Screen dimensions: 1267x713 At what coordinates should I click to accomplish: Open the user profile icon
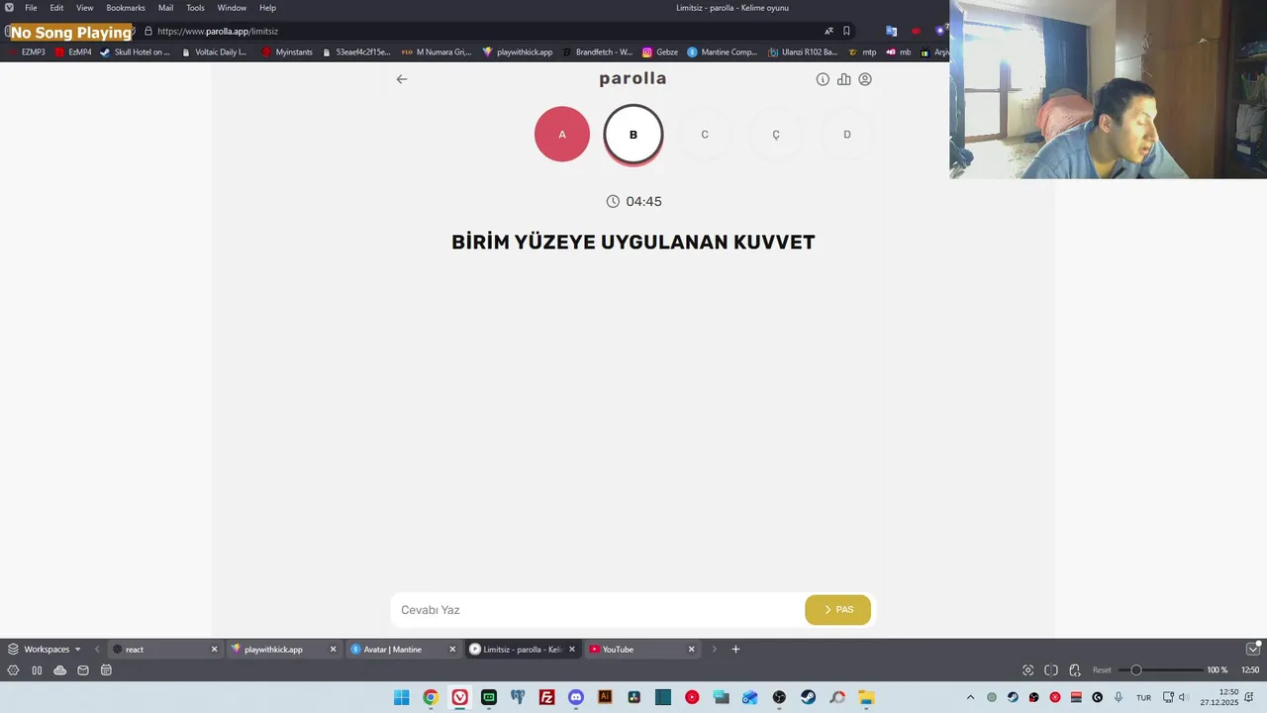[865, 79]
